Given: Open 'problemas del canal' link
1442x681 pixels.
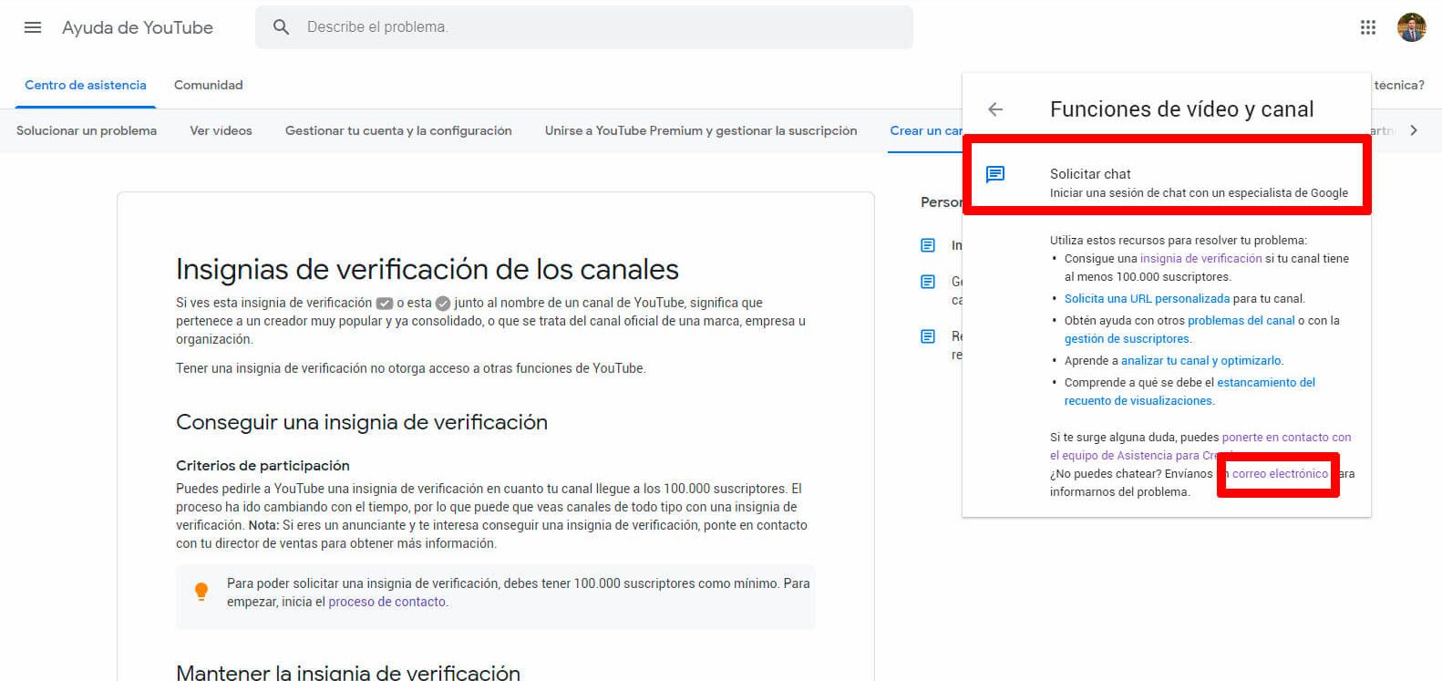Looking at the screenshot, I should [1241, 320].
